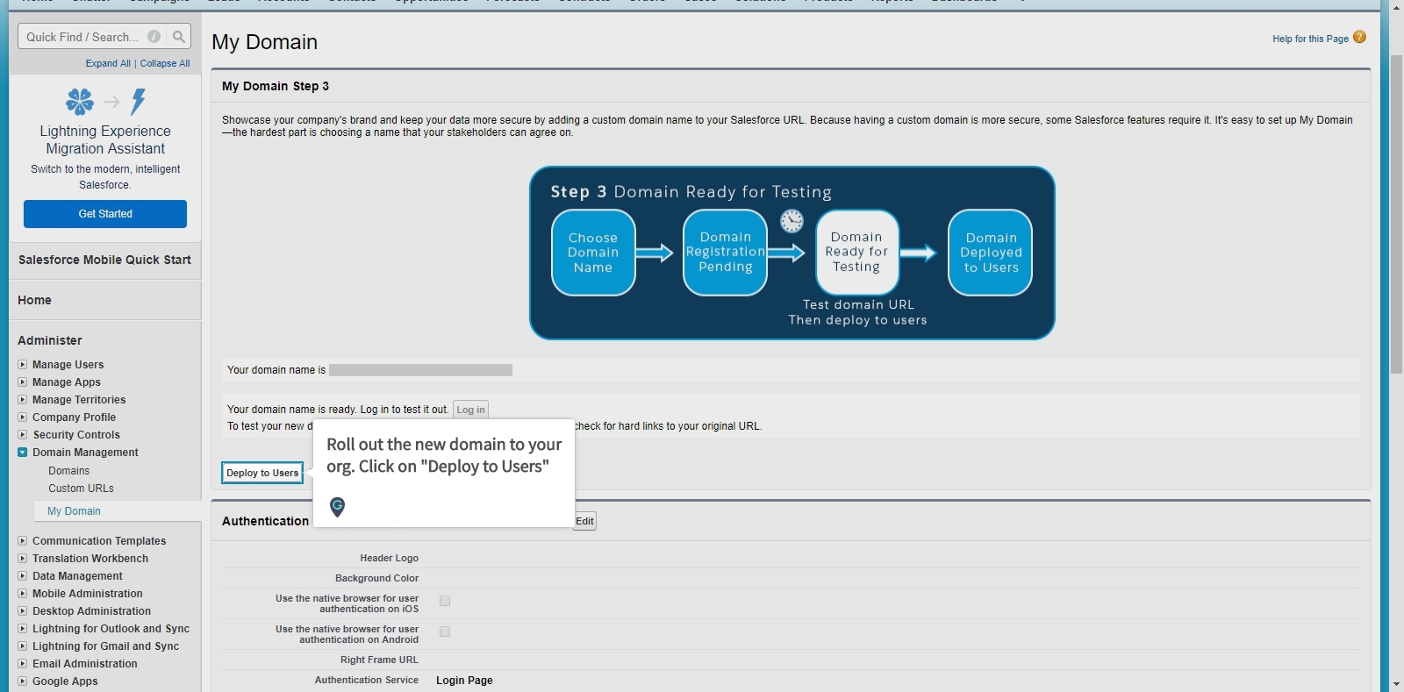Screen dimensions: 1404x692
Task: Expand the Mobile Administration section
Action: point(23,593)
